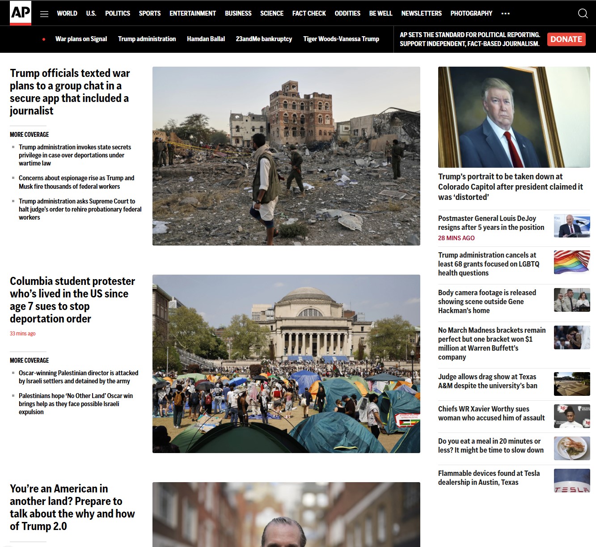This screenshot has width=596, height=547.
Task: Open story about eating meals in 20 minutes
Action: click(x=491, y=445)
